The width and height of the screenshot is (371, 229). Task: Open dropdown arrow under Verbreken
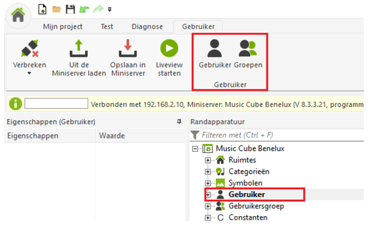[x=29, y=74]
